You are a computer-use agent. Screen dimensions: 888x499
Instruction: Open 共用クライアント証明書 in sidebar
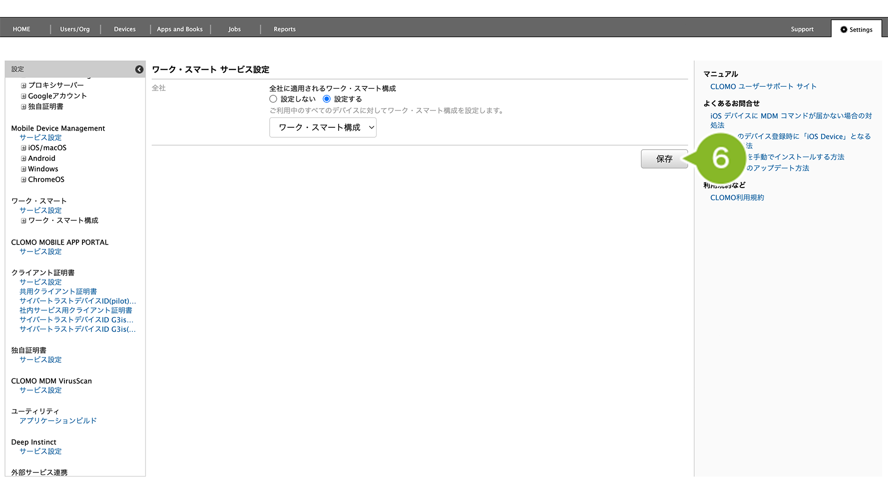[x=58, y=291]
